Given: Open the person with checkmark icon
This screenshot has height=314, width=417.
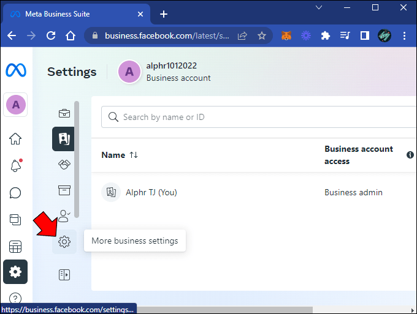Looking at the screenshot, I should click(64, 216).
